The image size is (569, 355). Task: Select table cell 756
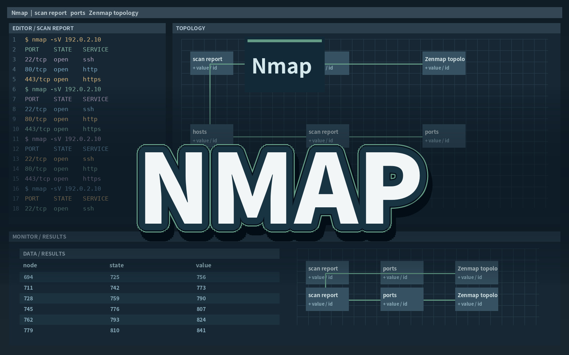[x=201, y=277]
